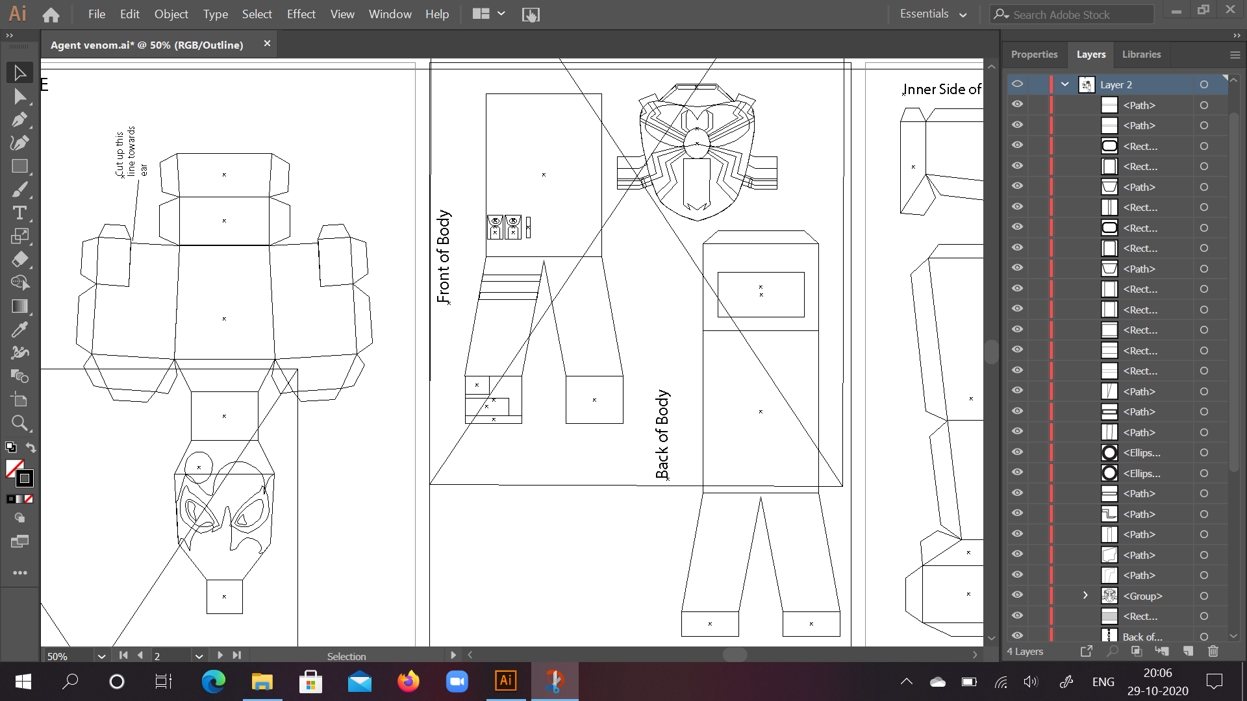Switch to the Properties tab

point(1034,55)
